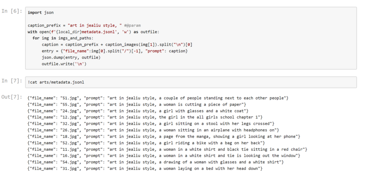This screenshot has height=172, width=368.
Task: Click the "with open" statement line
Action: pos(93,32)
